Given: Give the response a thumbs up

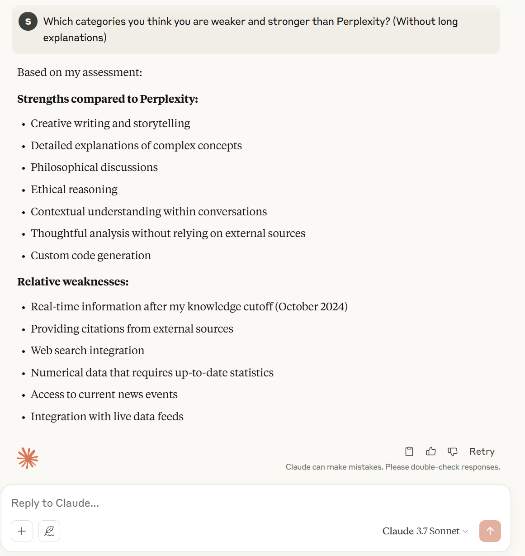Looking at the screenshot, I should [x=431, y=451].
